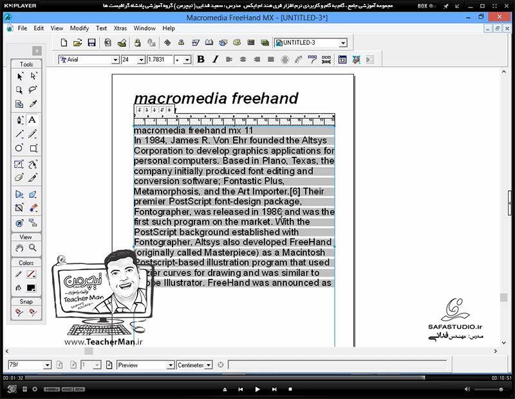Open the stroke color dropdown in Colors
This screenshot has width=515, height=399.
pos(31,274)
